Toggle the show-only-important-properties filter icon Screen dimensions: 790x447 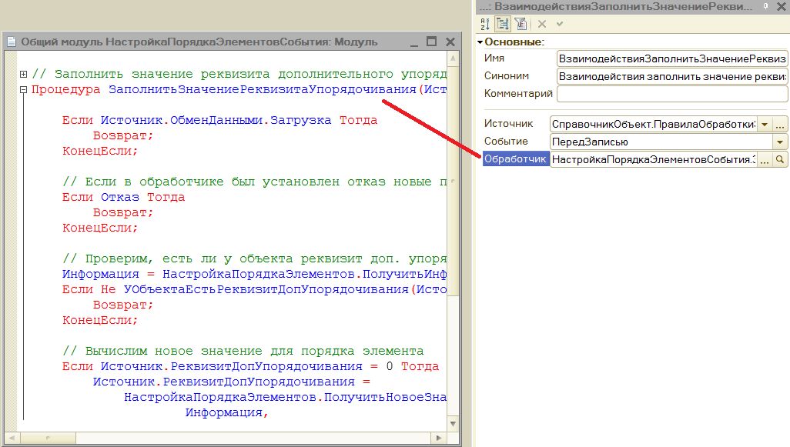click(521, 24)
